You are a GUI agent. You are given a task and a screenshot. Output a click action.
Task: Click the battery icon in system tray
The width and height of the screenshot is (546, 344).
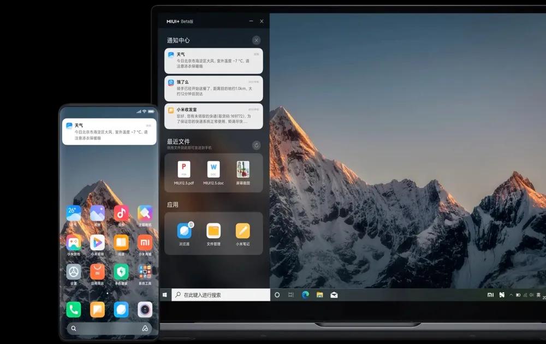coord(518,295)
